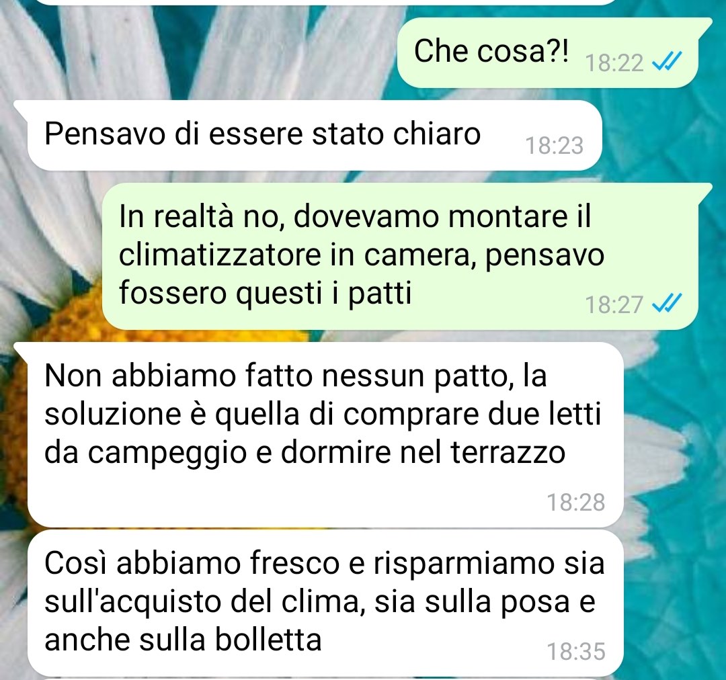
Task: Tap the read-receipt ticks beside 18:27
Action: coord(666,303)
